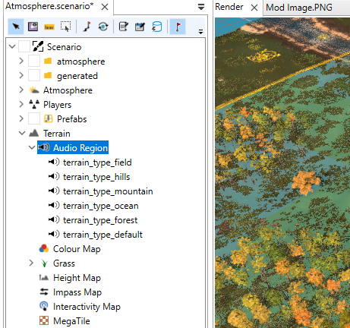Click the Terrain mountain icon

pos(34,133)
